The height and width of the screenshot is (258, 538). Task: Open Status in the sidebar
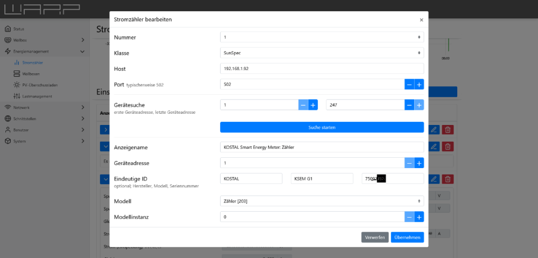tap(18, 29)
